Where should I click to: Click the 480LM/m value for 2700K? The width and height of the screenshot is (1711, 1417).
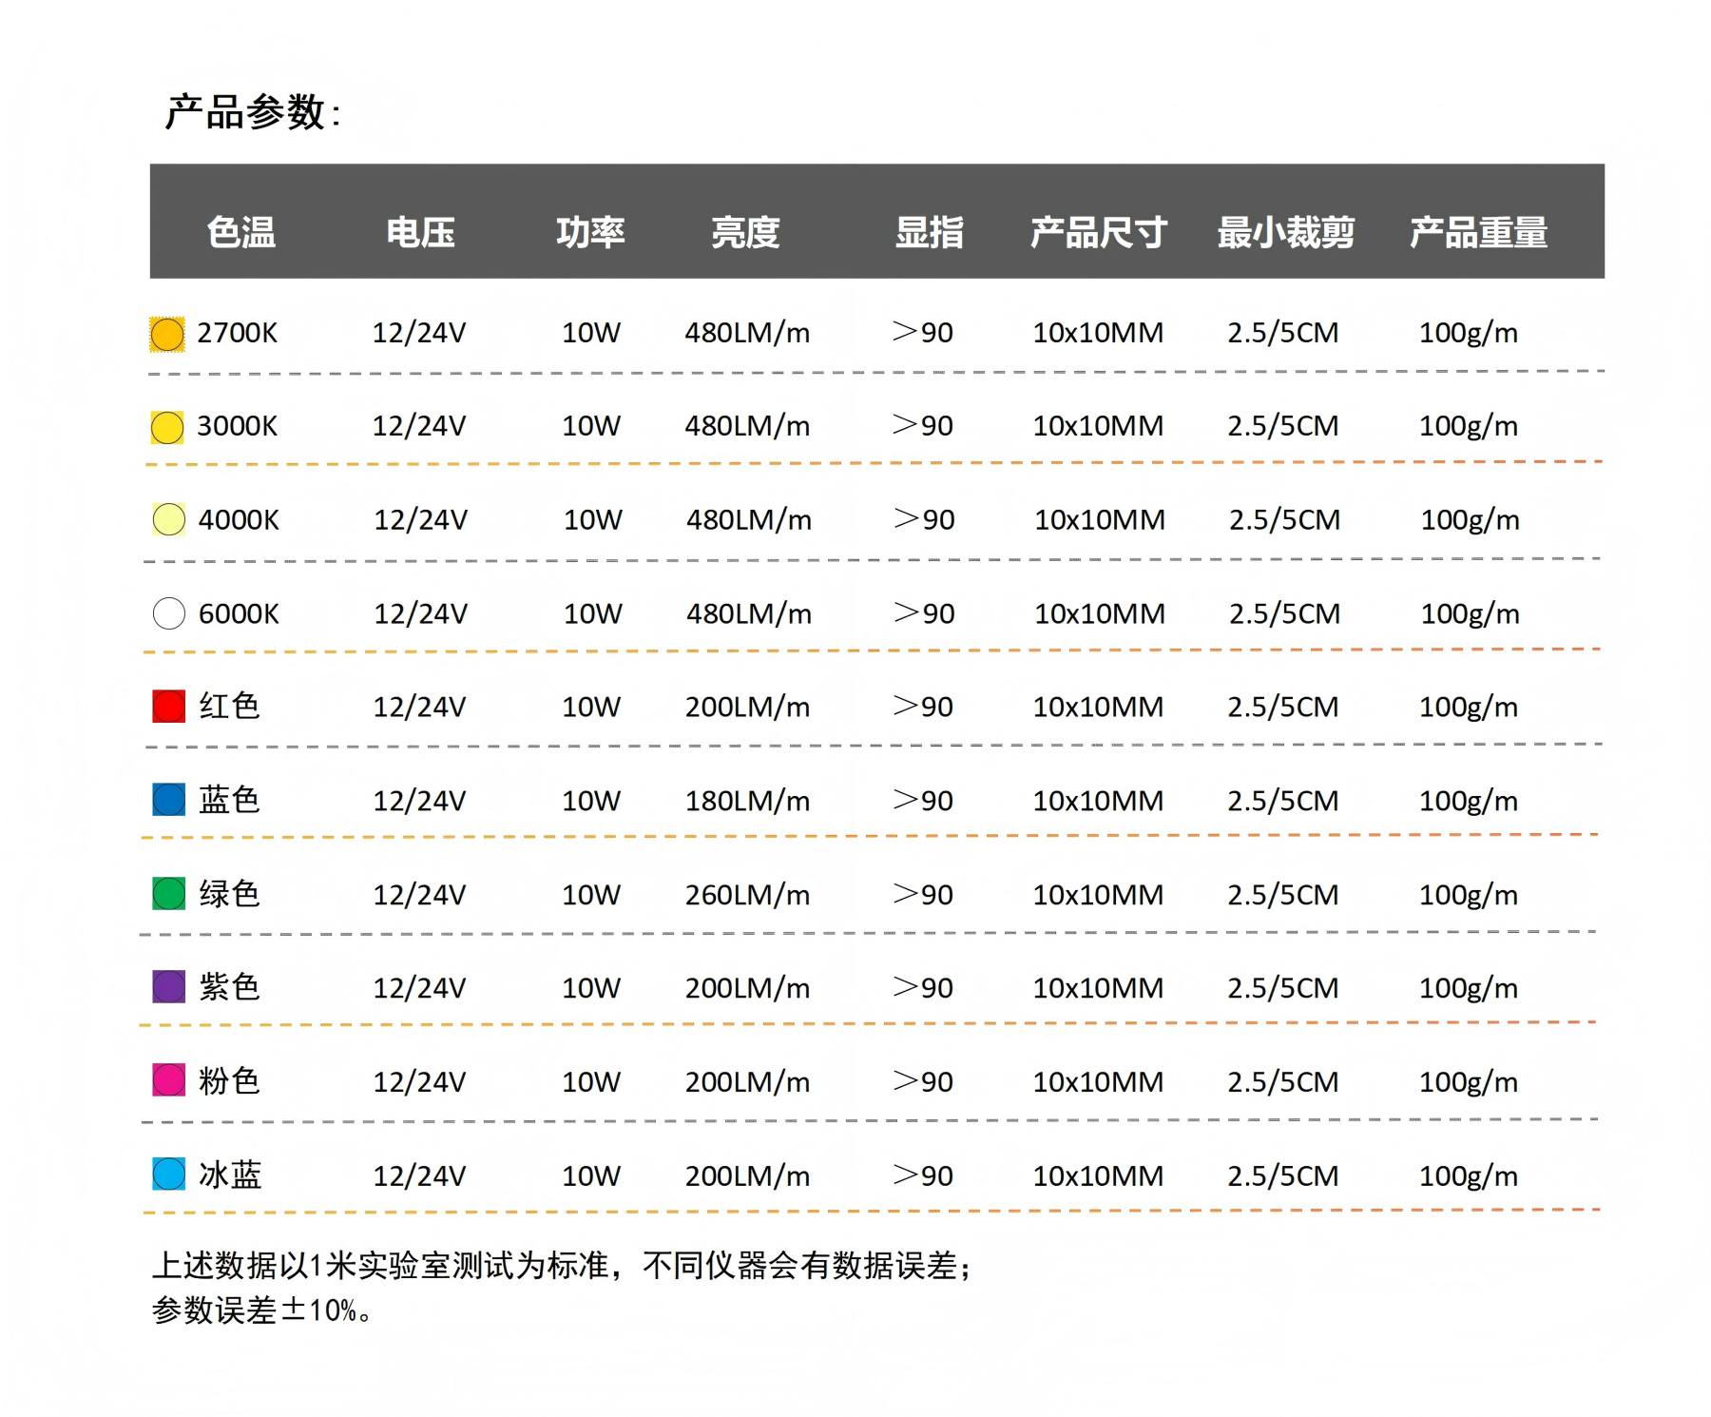tap(749, 334)
